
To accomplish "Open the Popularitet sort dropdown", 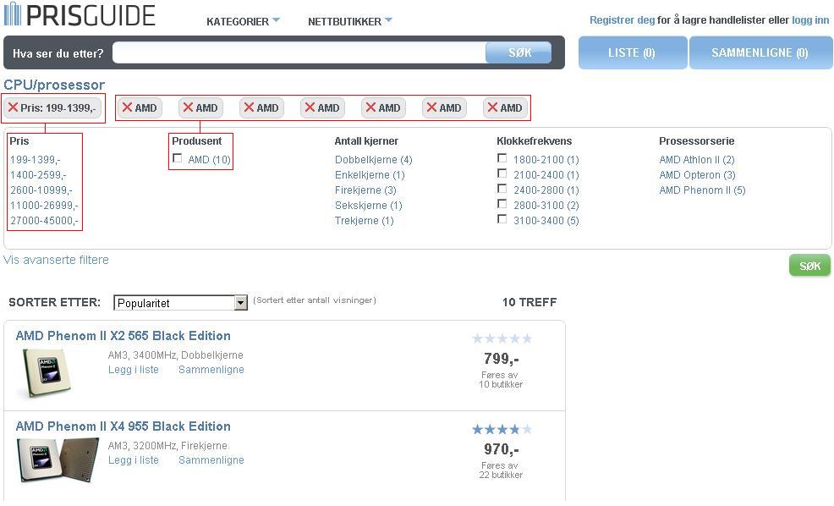I will (x=180, y=303).
